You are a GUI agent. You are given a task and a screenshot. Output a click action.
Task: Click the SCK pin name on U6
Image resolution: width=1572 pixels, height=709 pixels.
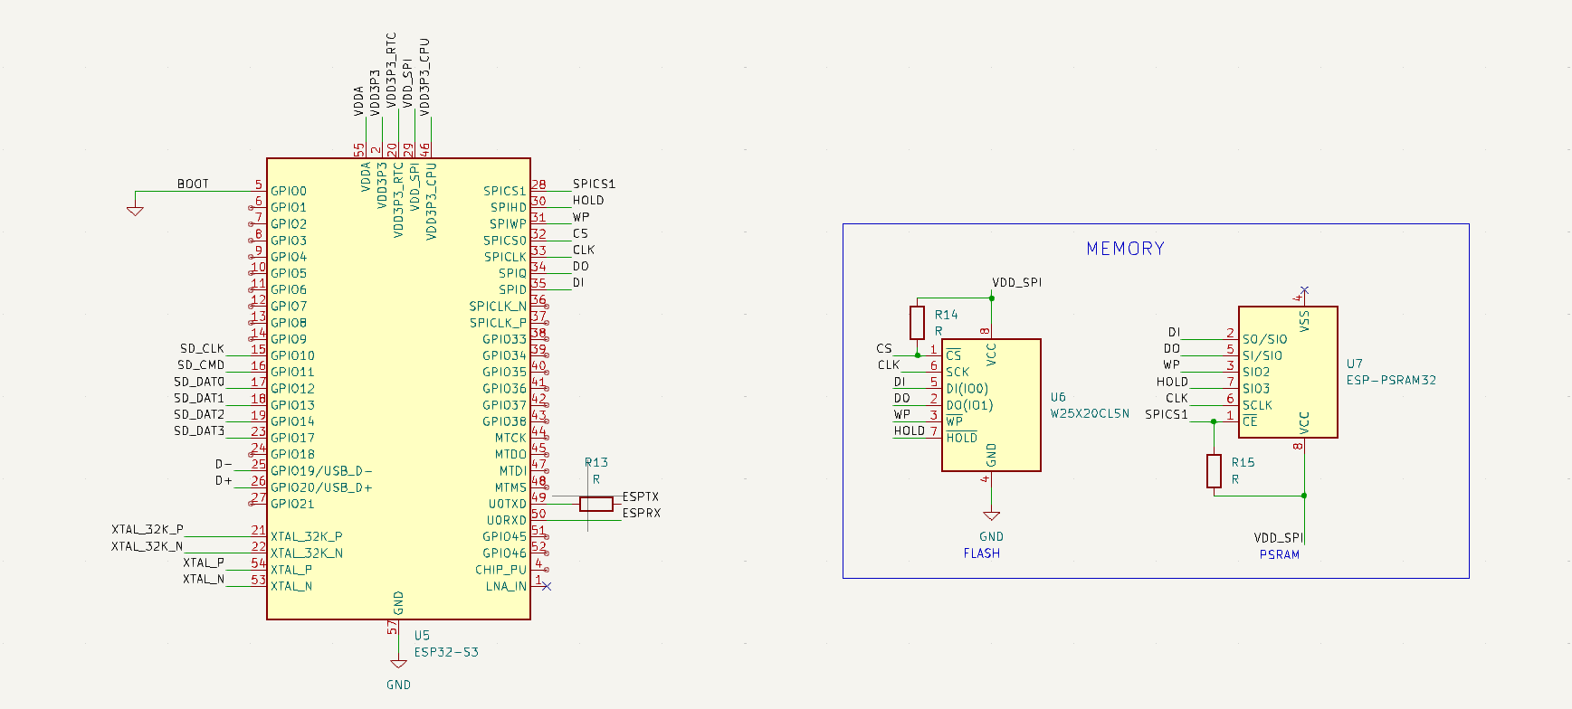point(957,372)
